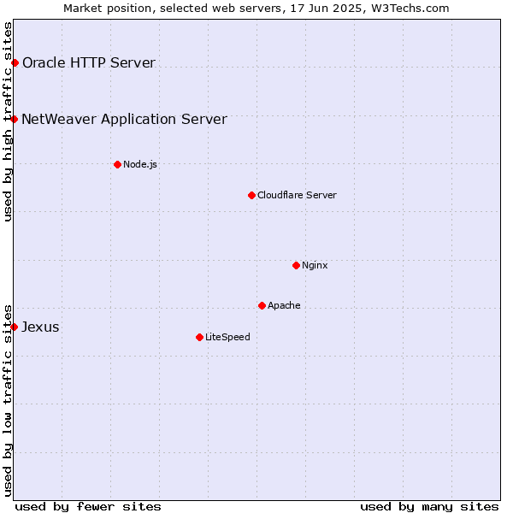Select the Nginx label text
Image resolution: width=513 pixels, height=513 pixels.
pos(315,265)
